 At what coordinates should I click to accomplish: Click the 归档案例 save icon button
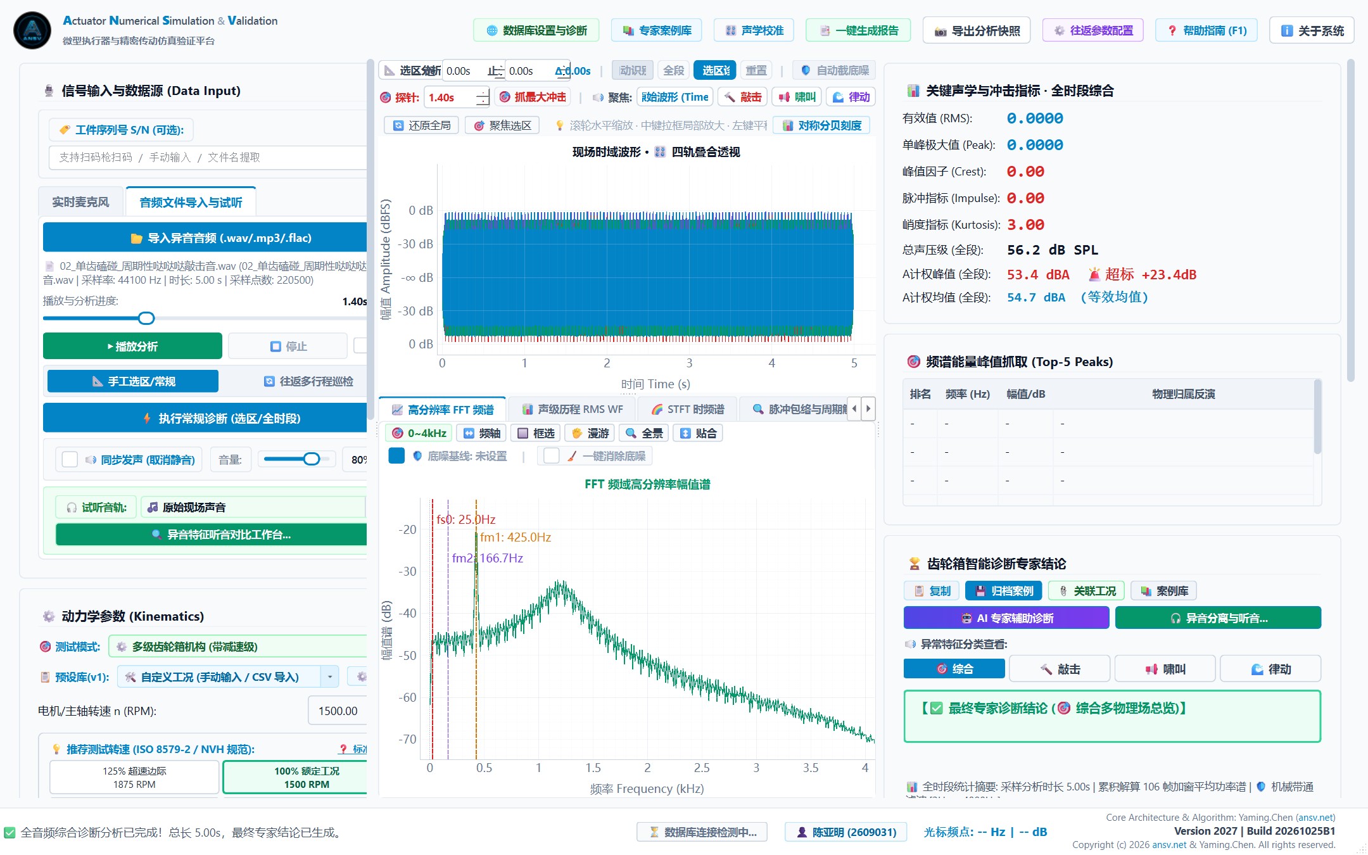pos(1003,591)
